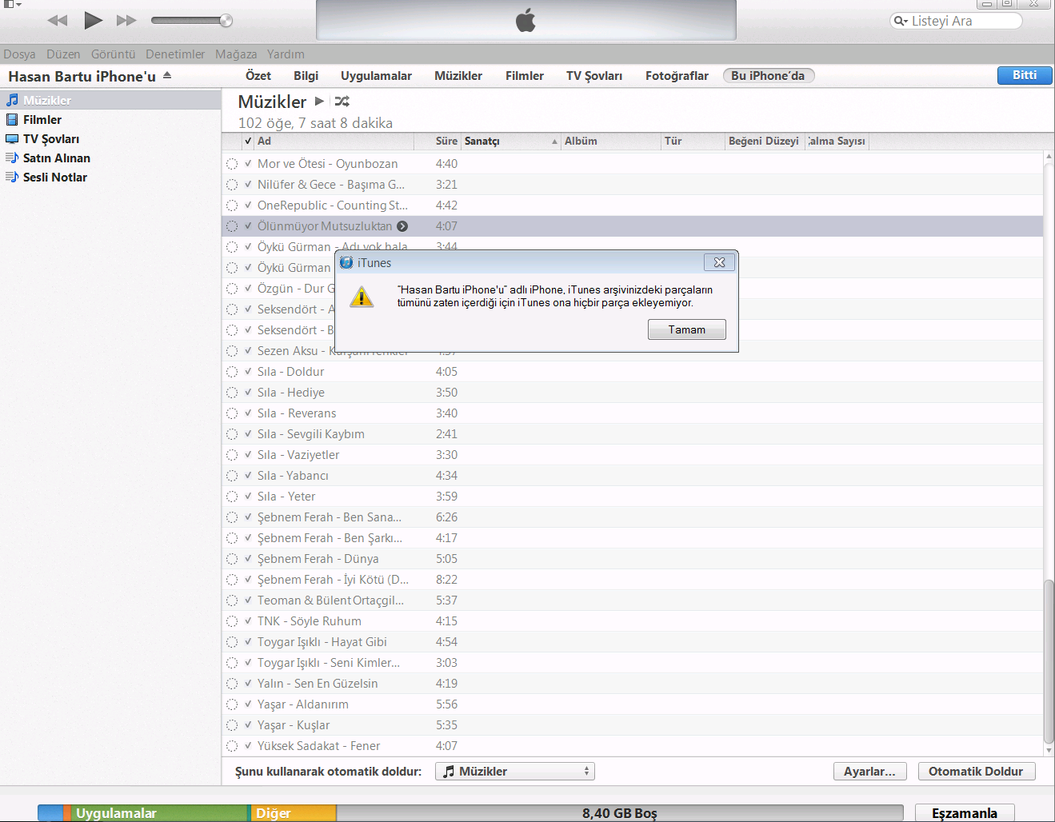Click the scrollbar down arrow
This screenshot has height=822, width=1055.
[1049, 751]
